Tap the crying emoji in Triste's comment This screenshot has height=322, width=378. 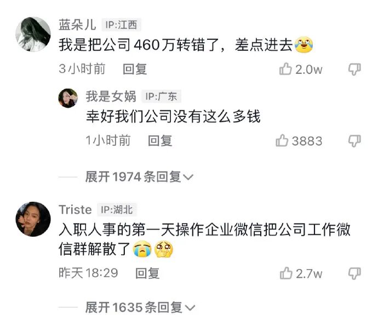click(142, 249)
